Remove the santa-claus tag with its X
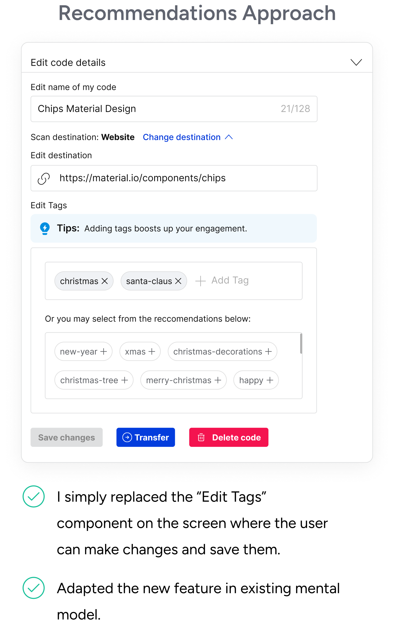The image size is (394, 628). [x=178, y=281]
